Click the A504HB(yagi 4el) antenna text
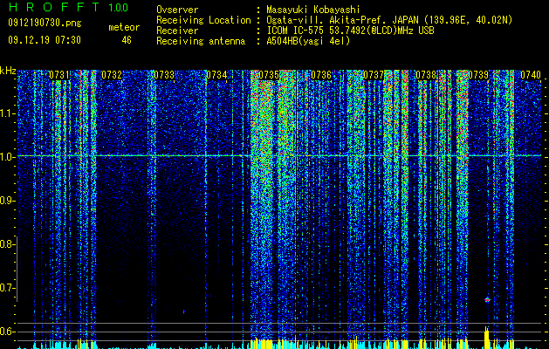The image size is (549, 349). click(308, 41)
